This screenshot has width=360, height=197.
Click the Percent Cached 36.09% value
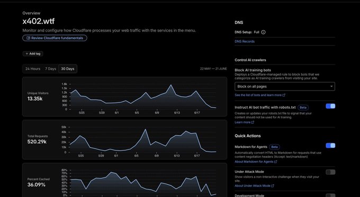[x=37, y=185]
